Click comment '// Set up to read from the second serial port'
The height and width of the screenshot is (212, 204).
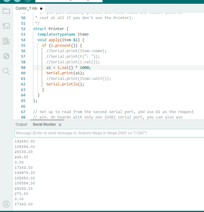click(x=113, y=112)
